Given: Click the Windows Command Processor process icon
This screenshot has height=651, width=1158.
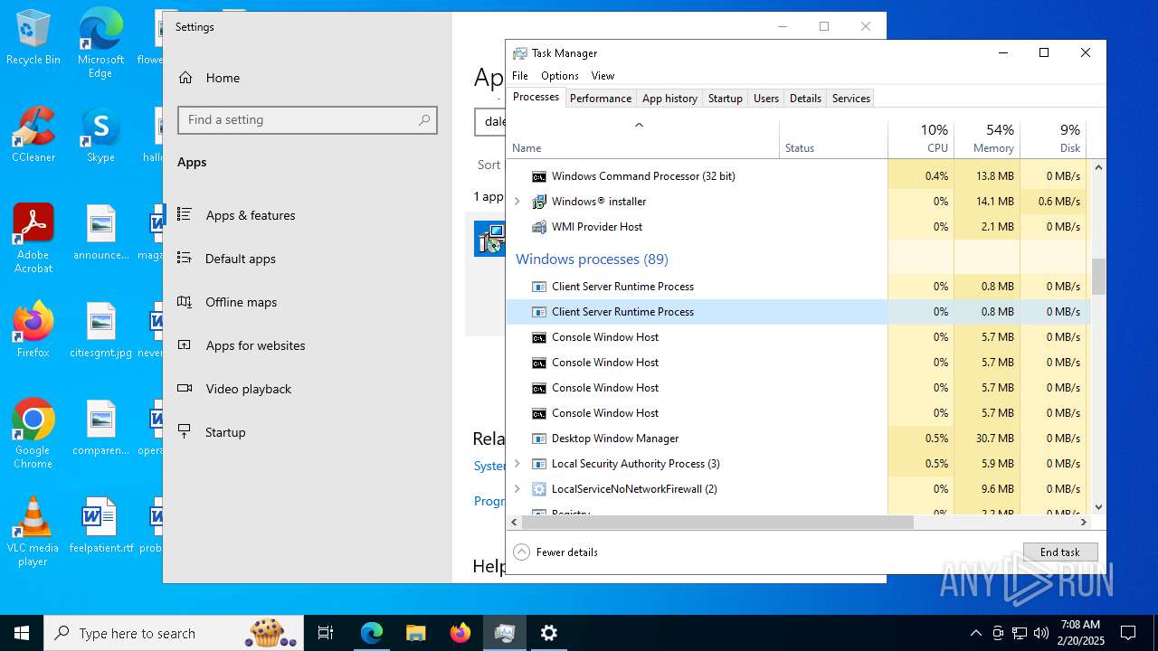Looking at the screenshot, I should point(539,176).
